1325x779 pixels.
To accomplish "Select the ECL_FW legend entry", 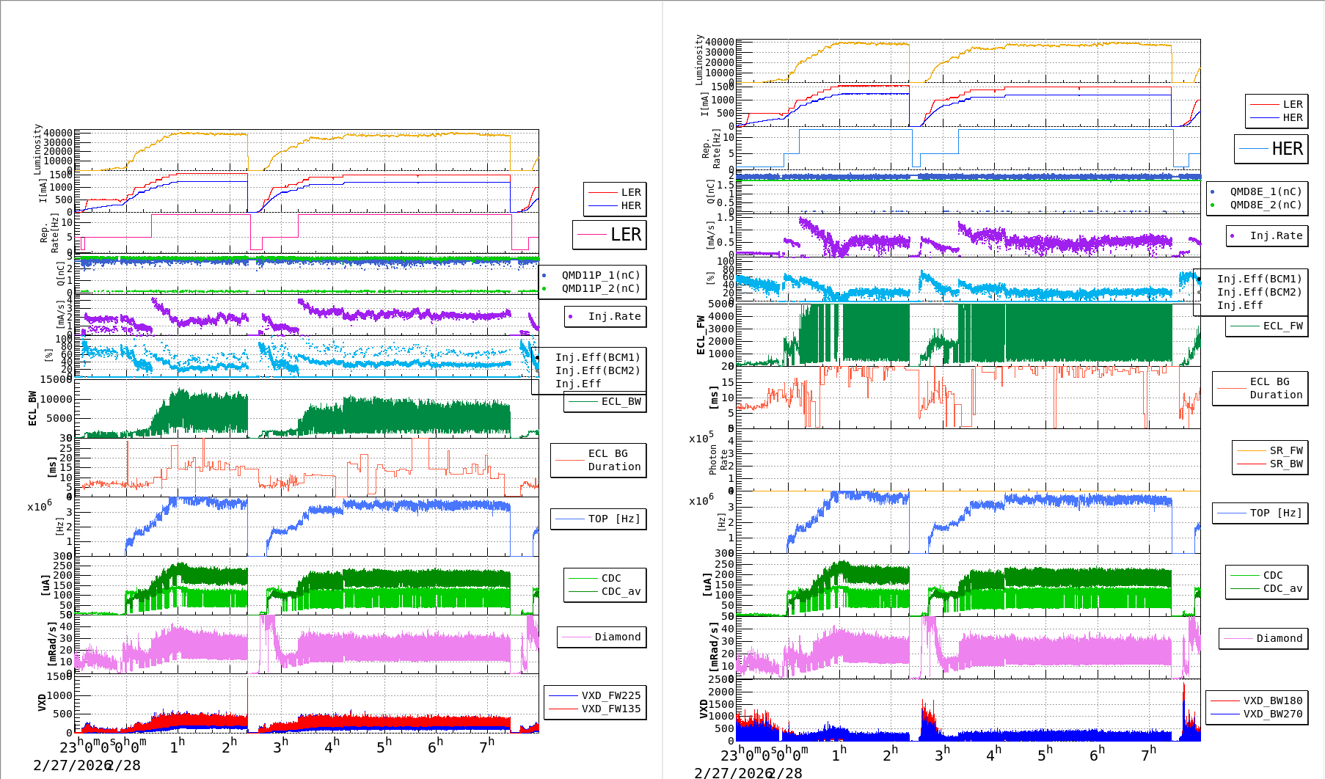I will pos(1282,326).
